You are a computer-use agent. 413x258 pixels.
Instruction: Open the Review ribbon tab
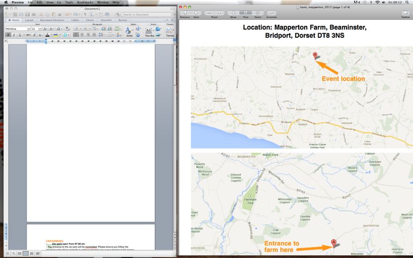[122, 20]
